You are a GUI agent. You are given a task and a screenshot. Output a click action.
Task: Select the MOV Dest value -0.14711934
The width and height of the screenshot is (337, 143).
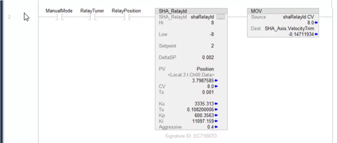[x=301, y=34]
